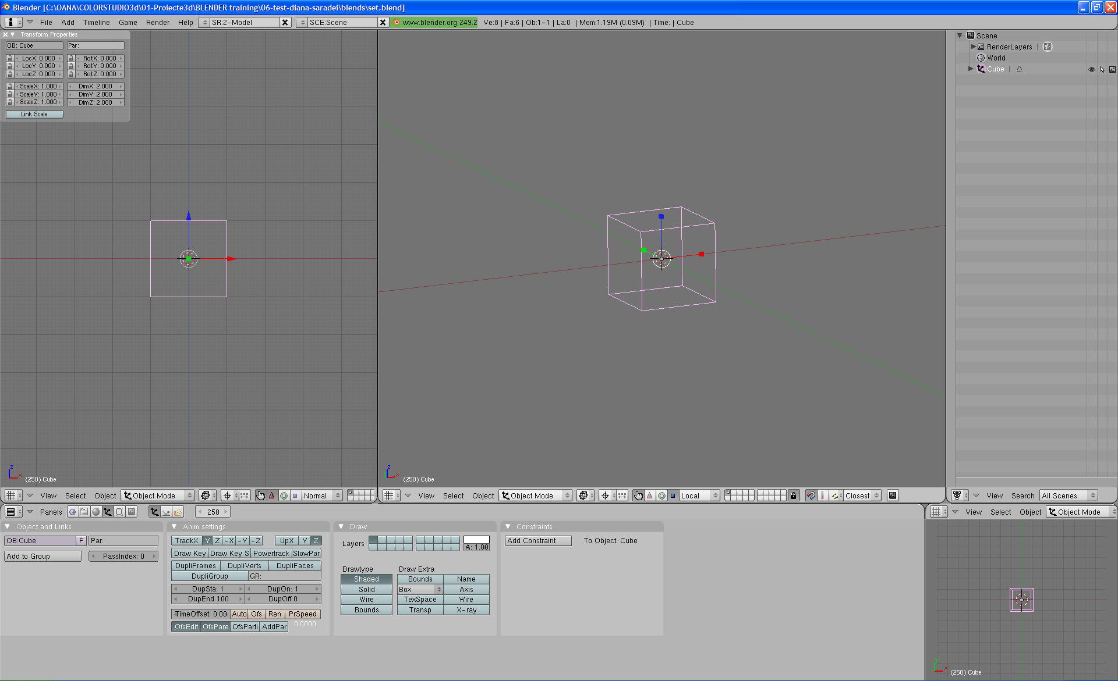Open Render menu
This screenshot has height=681, width=1118.
pyautogui.click(x=158, y=22)
